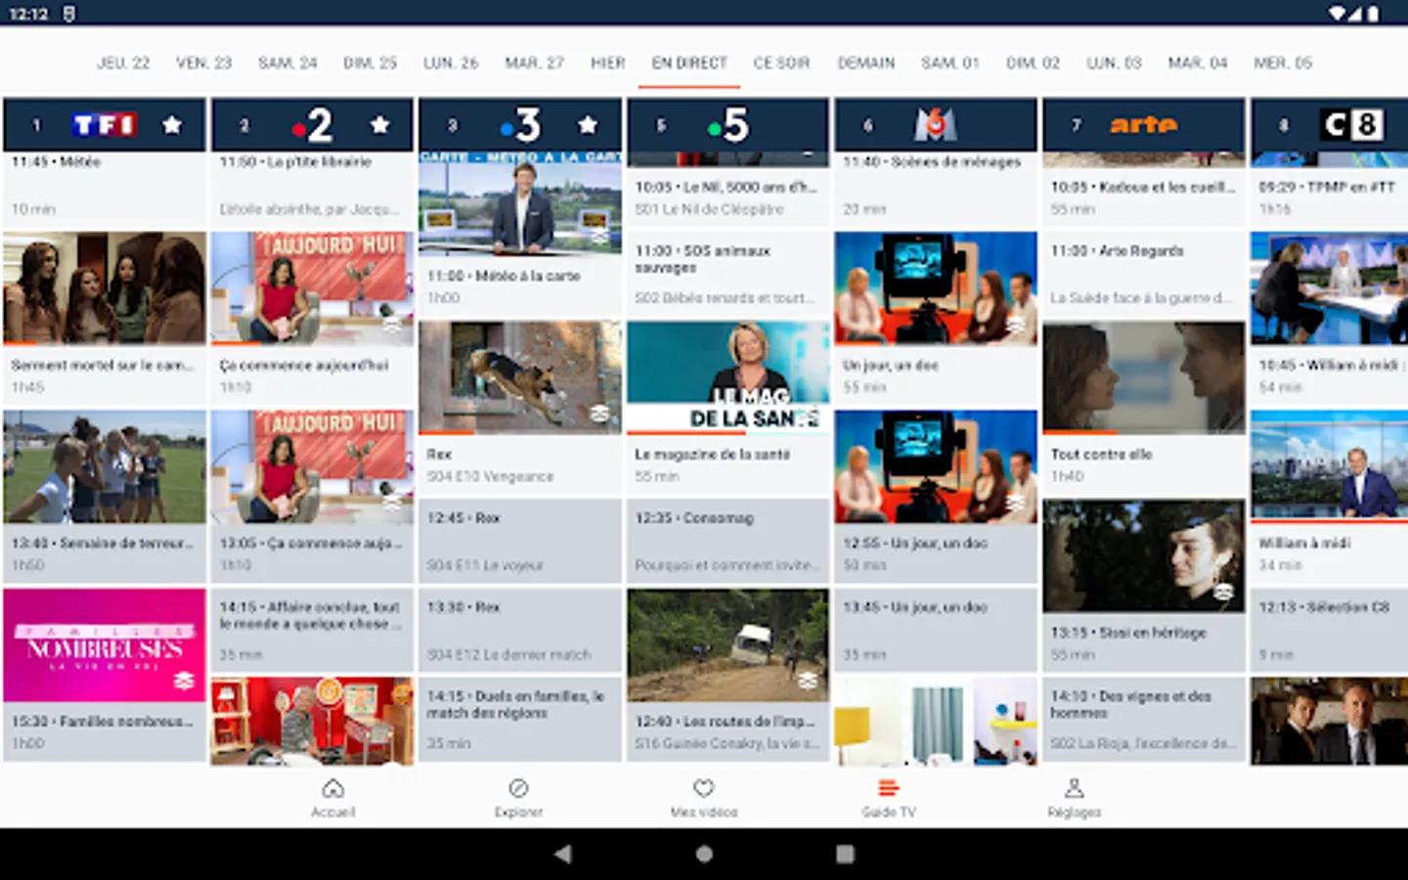Toggle favorite star on TF1 channel

(172, 125)
